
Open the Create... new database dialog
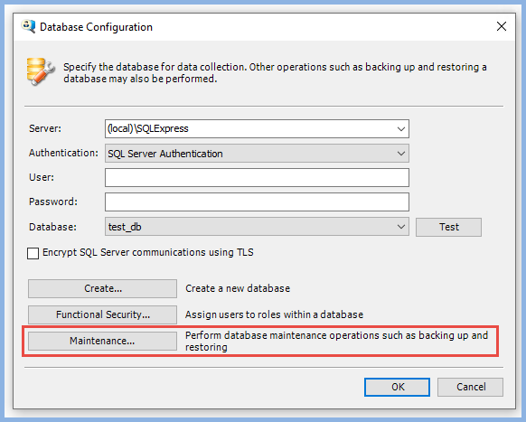click(102, 288)
